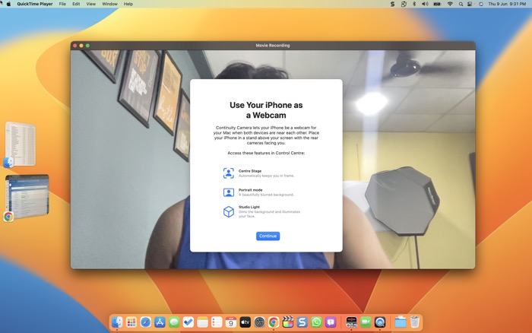Click the Siri icon in menu bar
Screen dimensions: 532x333
point(481,4)
